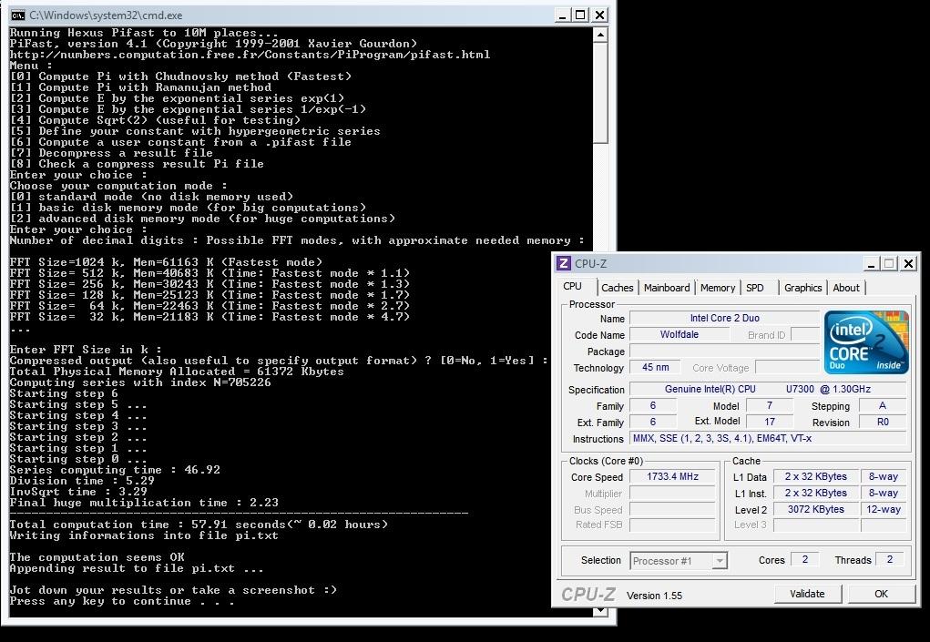Image resolution: width=930 pixels, height=642 pixels.
Task: Click the 'FFT Size=1024 k' Fastest mode line
Action: 166,262
